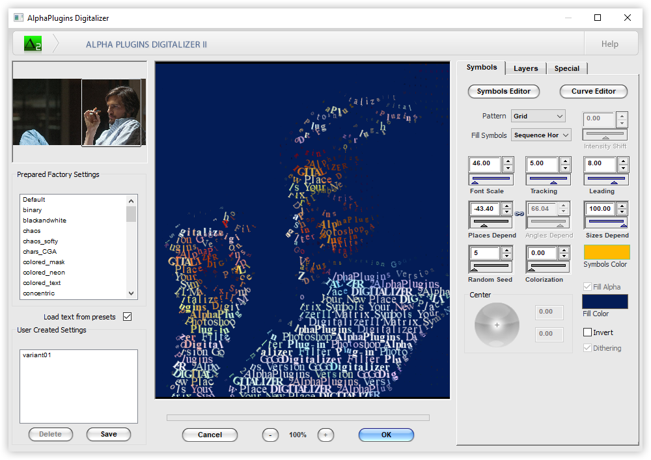Click the zoom in plus button
The width and height of the screenshot is (651, 460).
(325, 435)
